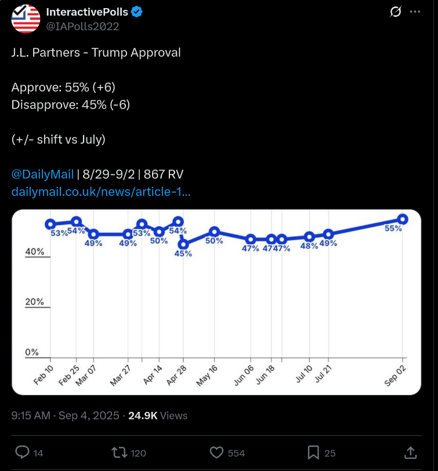Viewport: 438px width, 471px height.
Task: Click the Sep 02 55% data point
Action: tap(403, 219)
